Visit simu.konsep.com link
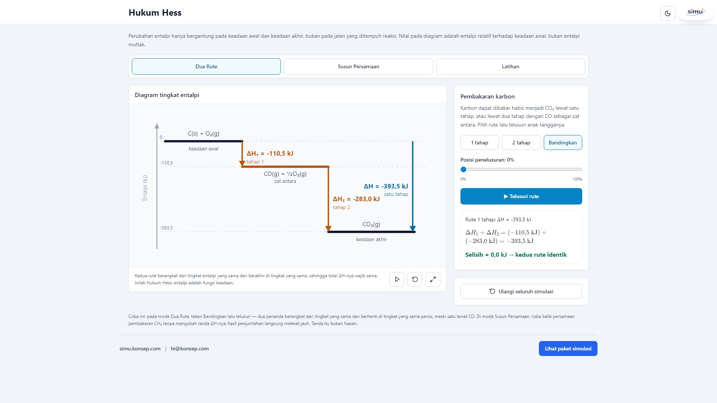 (140, 349)
